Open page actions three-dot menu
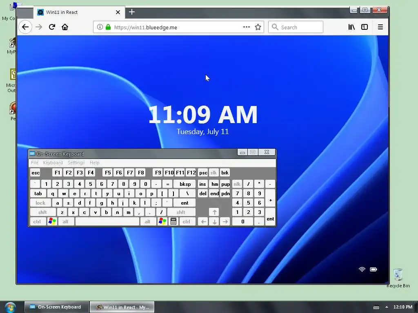Image resolution: width=418 pixels, height=313 pixels. (x=247, y=27)
